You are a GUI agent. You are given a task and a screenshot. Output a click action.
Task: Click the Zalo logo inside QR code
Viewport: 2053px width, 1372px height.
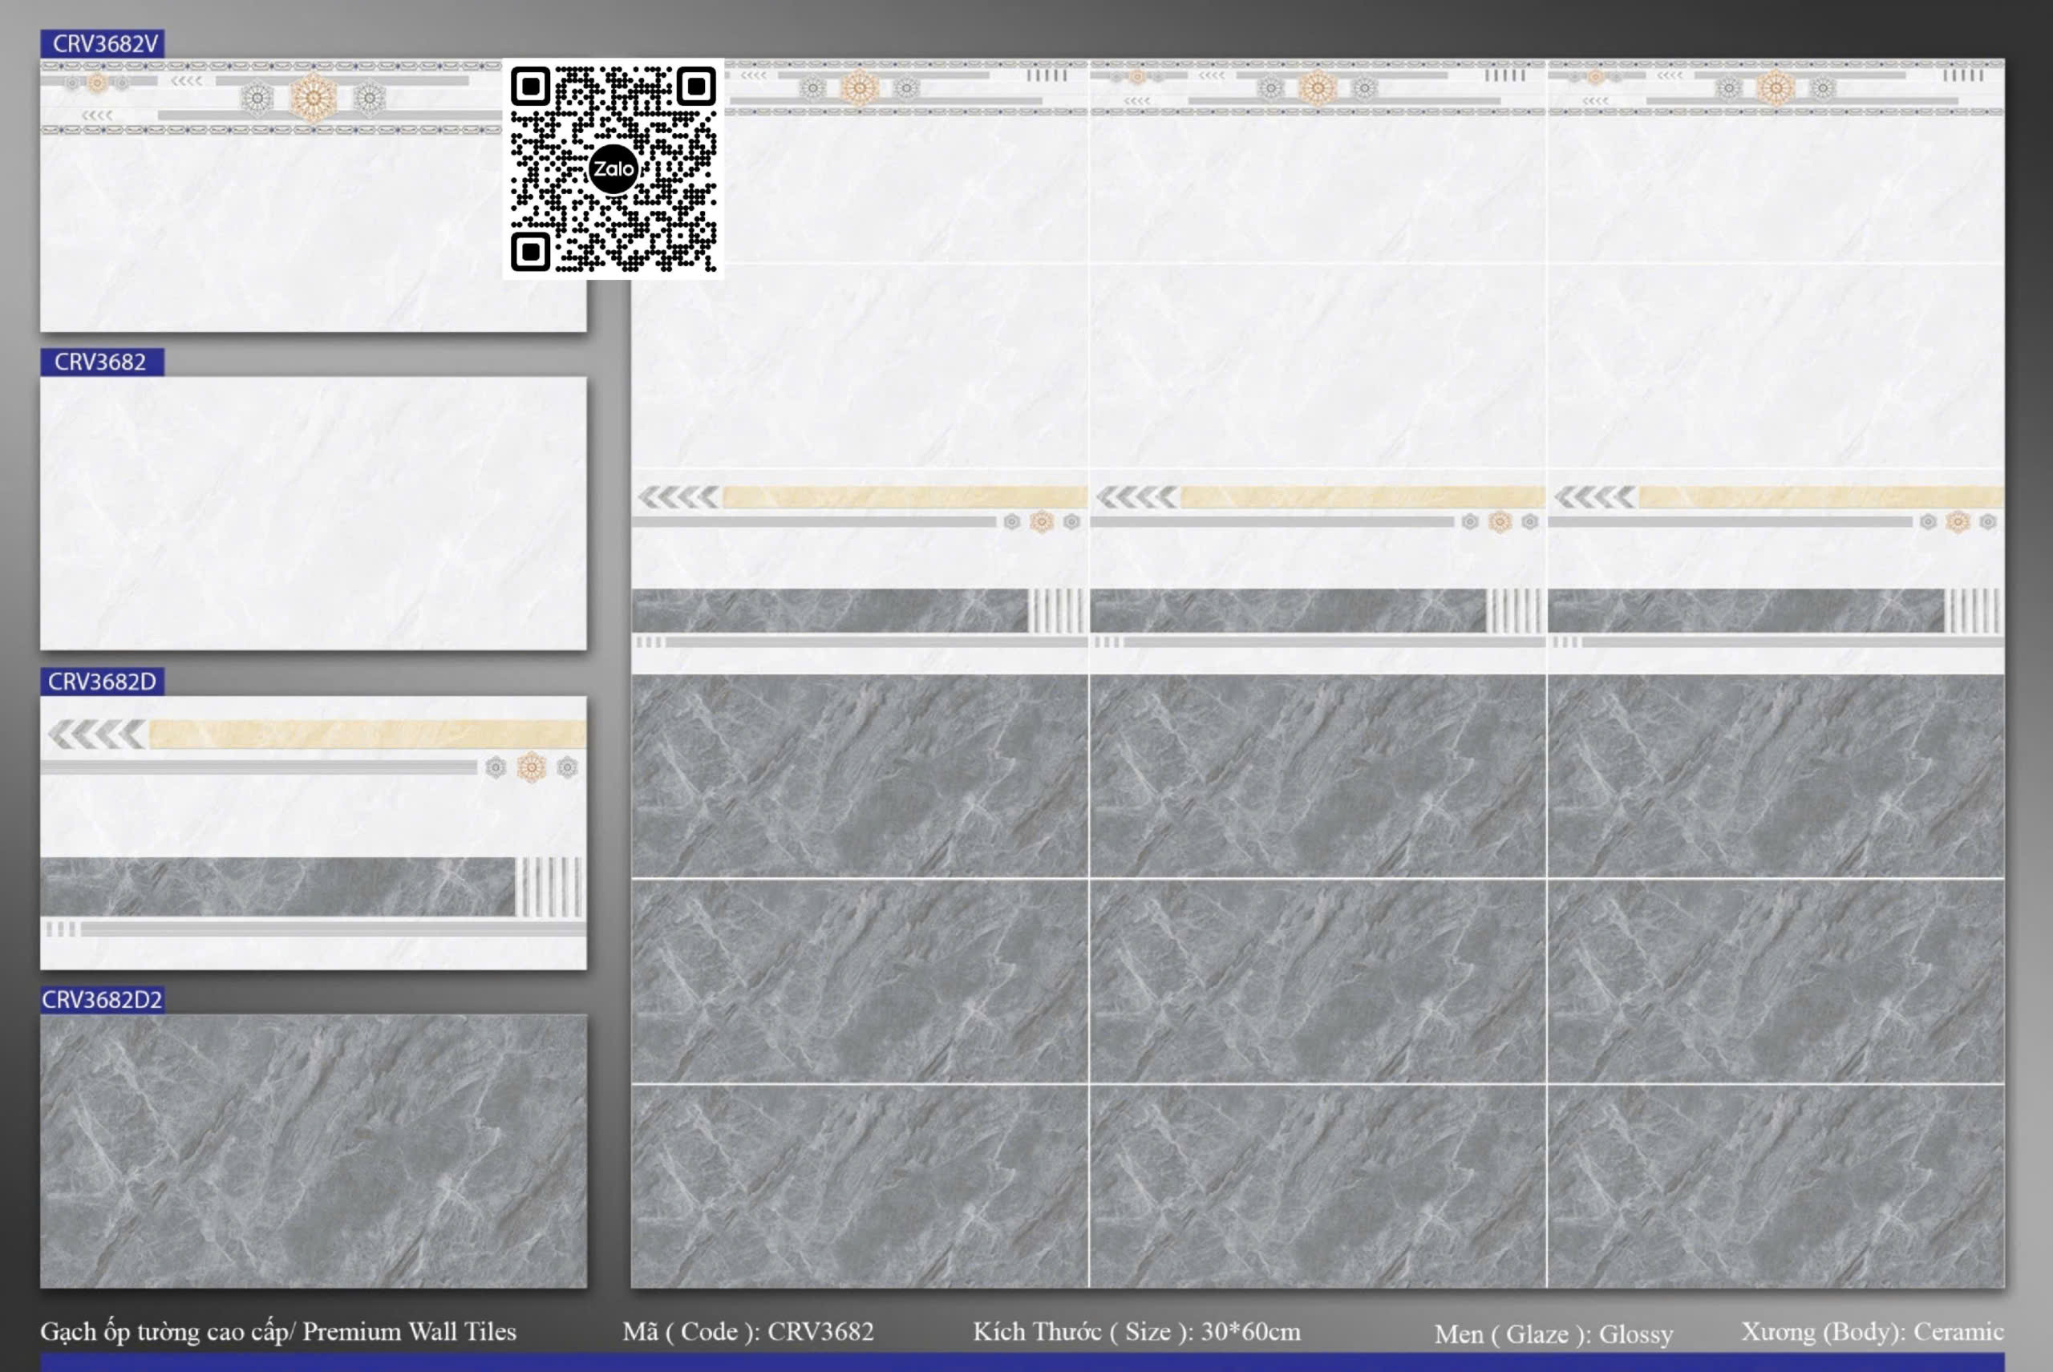click(x=613, y=169)
